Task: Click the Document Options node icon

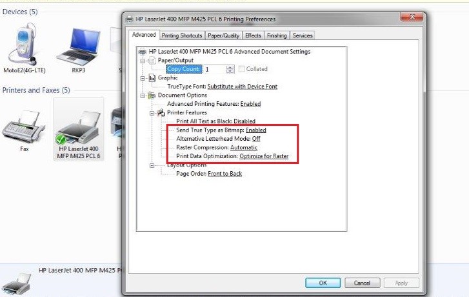Action: (x=152, y=95)
